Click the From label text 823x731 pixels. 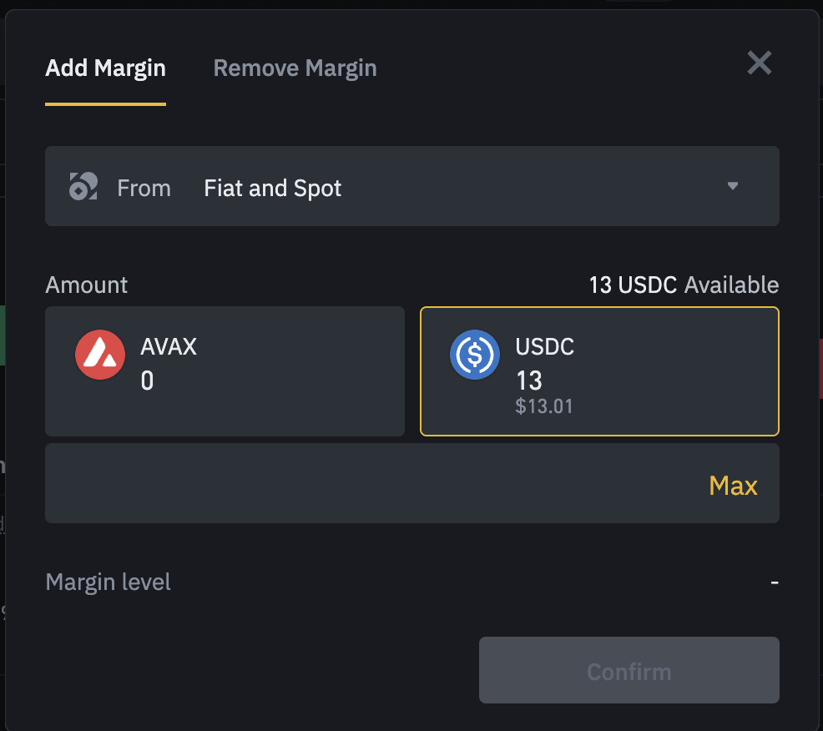(144, 188)
